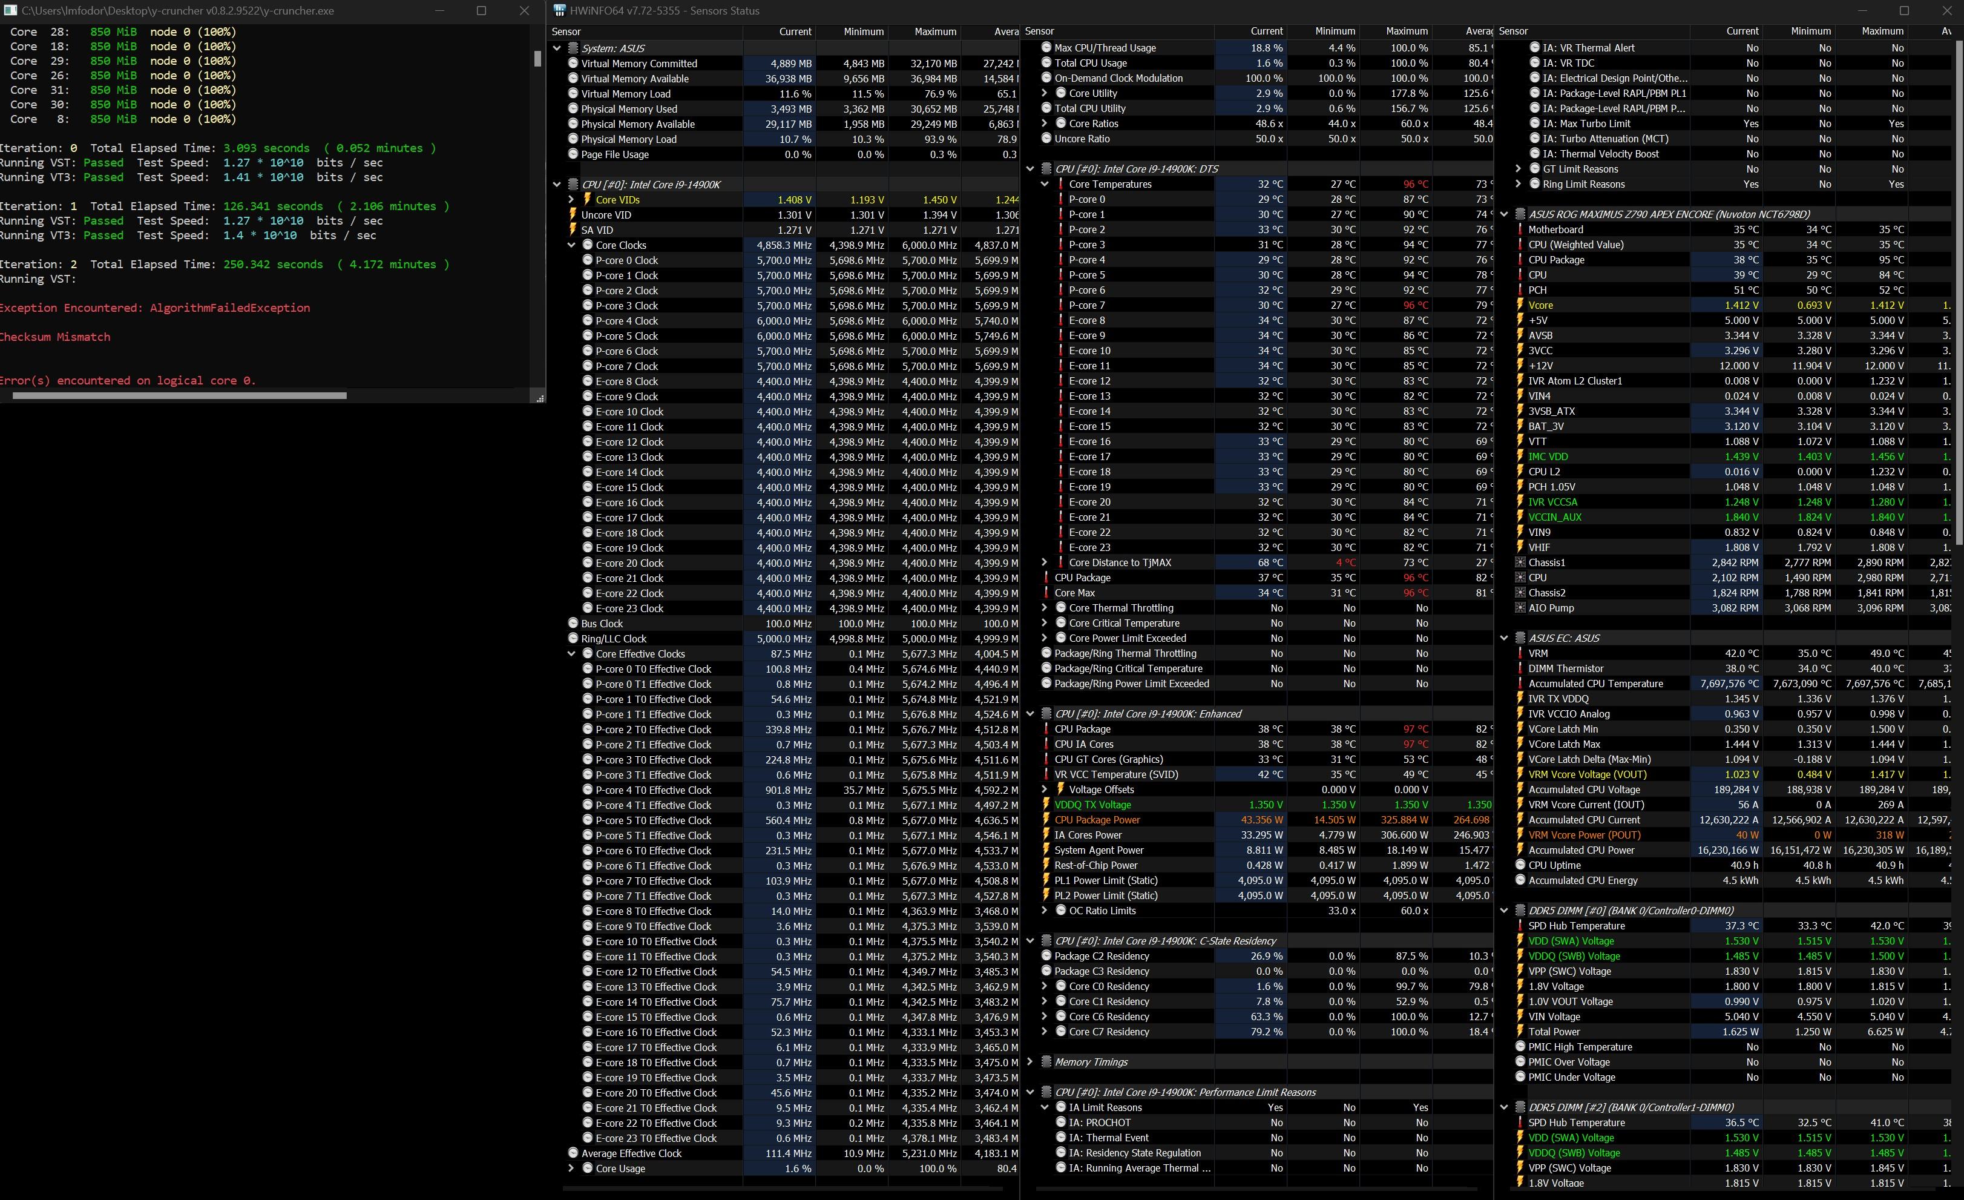
Task: Click the Ring/LLC Clock sensor icon
Action: 573,639
